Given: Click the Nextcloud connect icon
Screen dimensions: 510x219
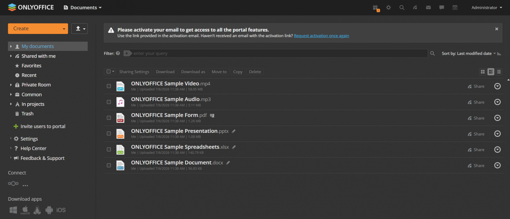Looking at the screenshot, I should tap(13, 183).
